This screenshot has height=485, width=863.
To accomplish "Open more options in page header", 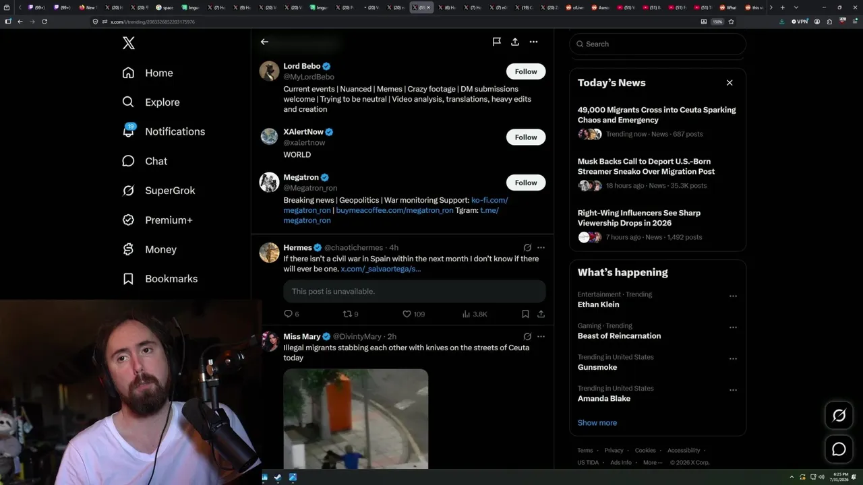I will (x=533, y=42).
